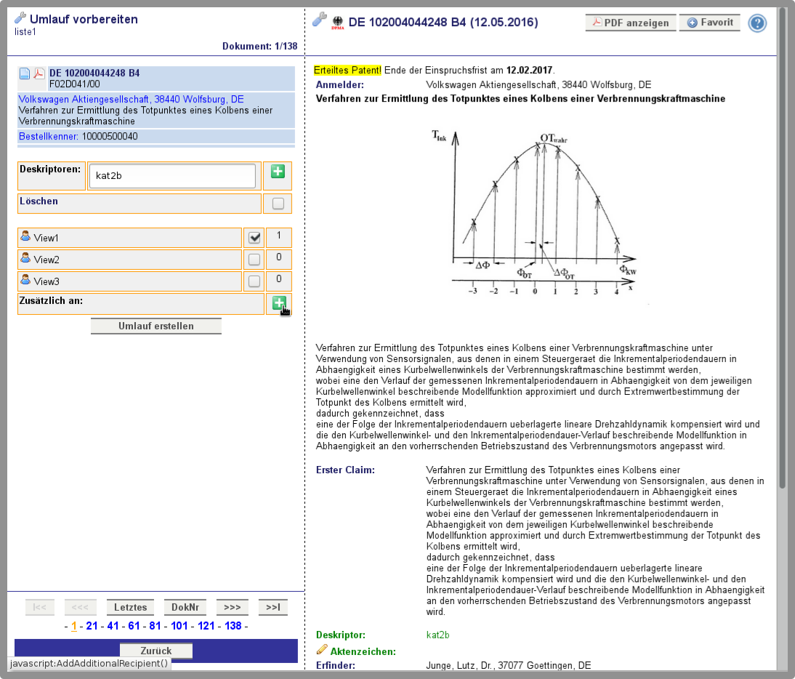This screenshot has height=679, width=795.
Task: Jump to document 121 link
Action: pyautogui.click(x=206, y=626)
